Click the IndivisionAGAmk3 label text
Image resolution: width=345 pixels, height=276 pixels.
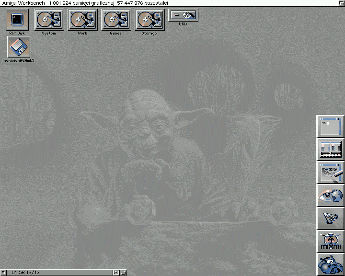(19, 60)
